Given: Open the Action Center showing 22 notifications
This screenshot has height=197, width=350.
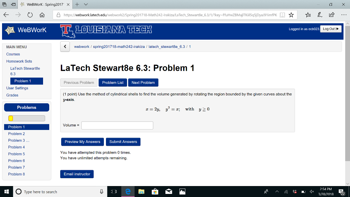Looking at the screenshot, I should (341, 192).
